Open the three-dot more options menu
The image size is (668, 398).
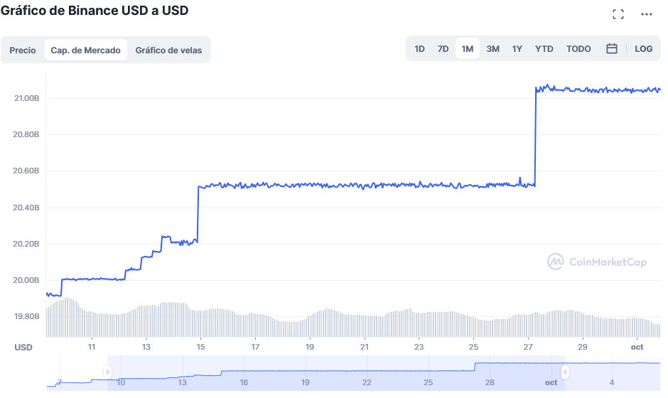point(646,14)
